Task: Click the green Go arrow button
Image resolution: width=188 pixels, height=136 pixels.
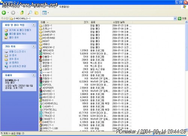Action: (179, 18)
